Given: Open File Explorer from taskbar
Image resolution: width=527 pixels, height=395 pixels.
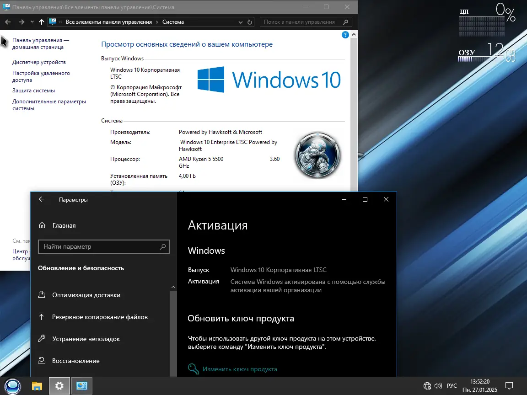Looking at the screenshot, I should (x=37, y=385).
